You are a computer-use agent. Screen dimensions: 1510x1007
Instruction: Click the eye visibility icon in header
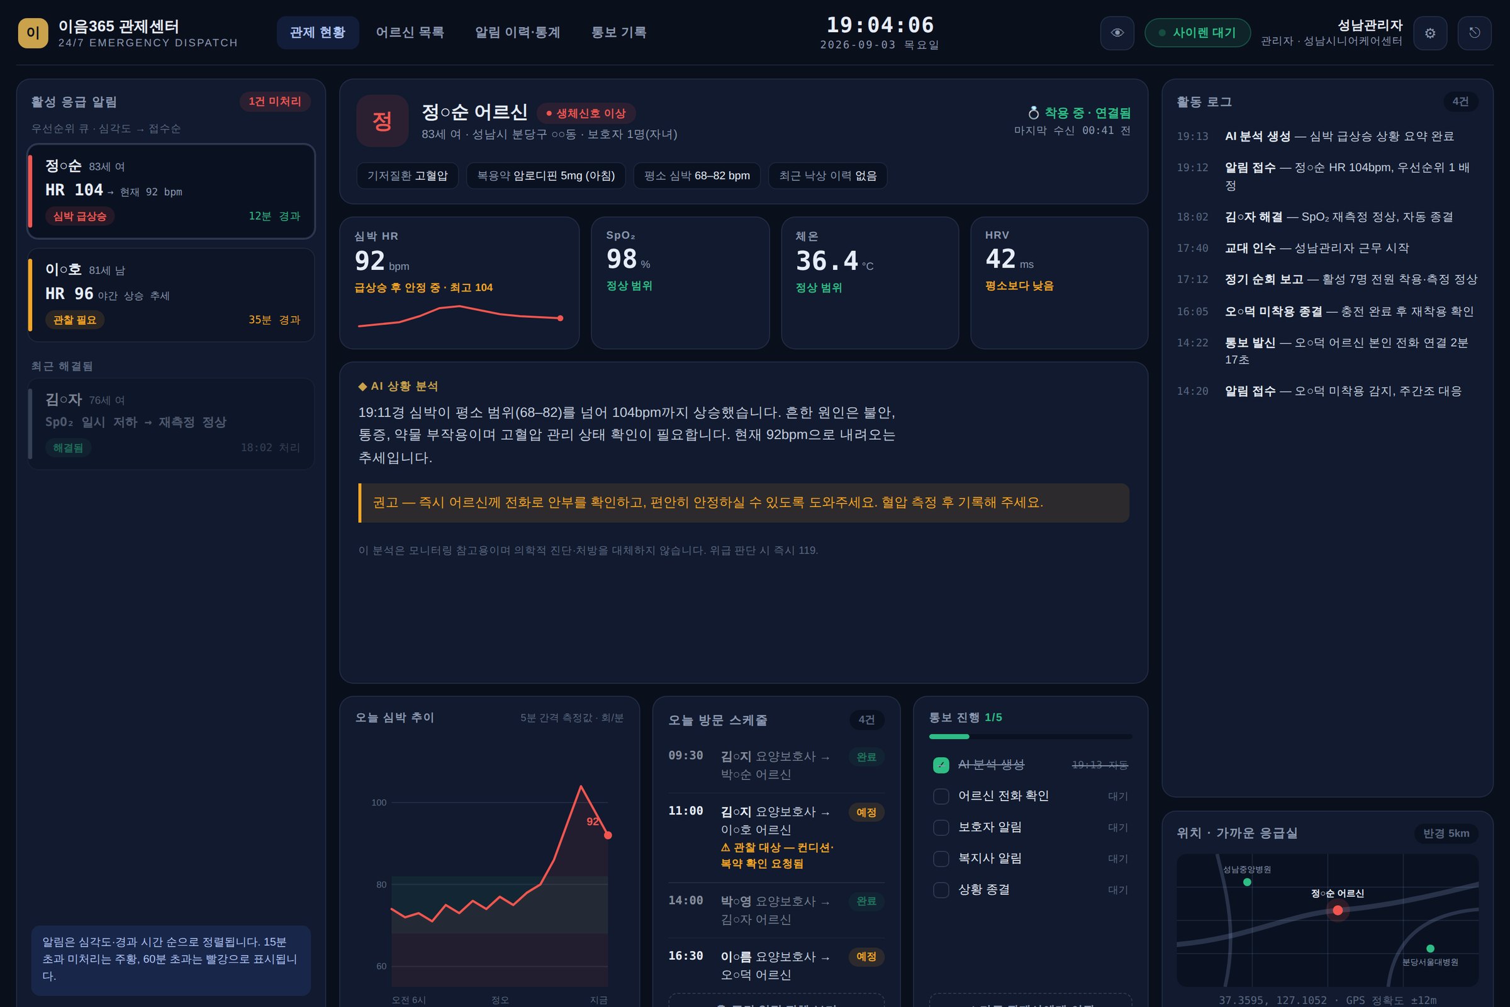tap(1117, 33)
